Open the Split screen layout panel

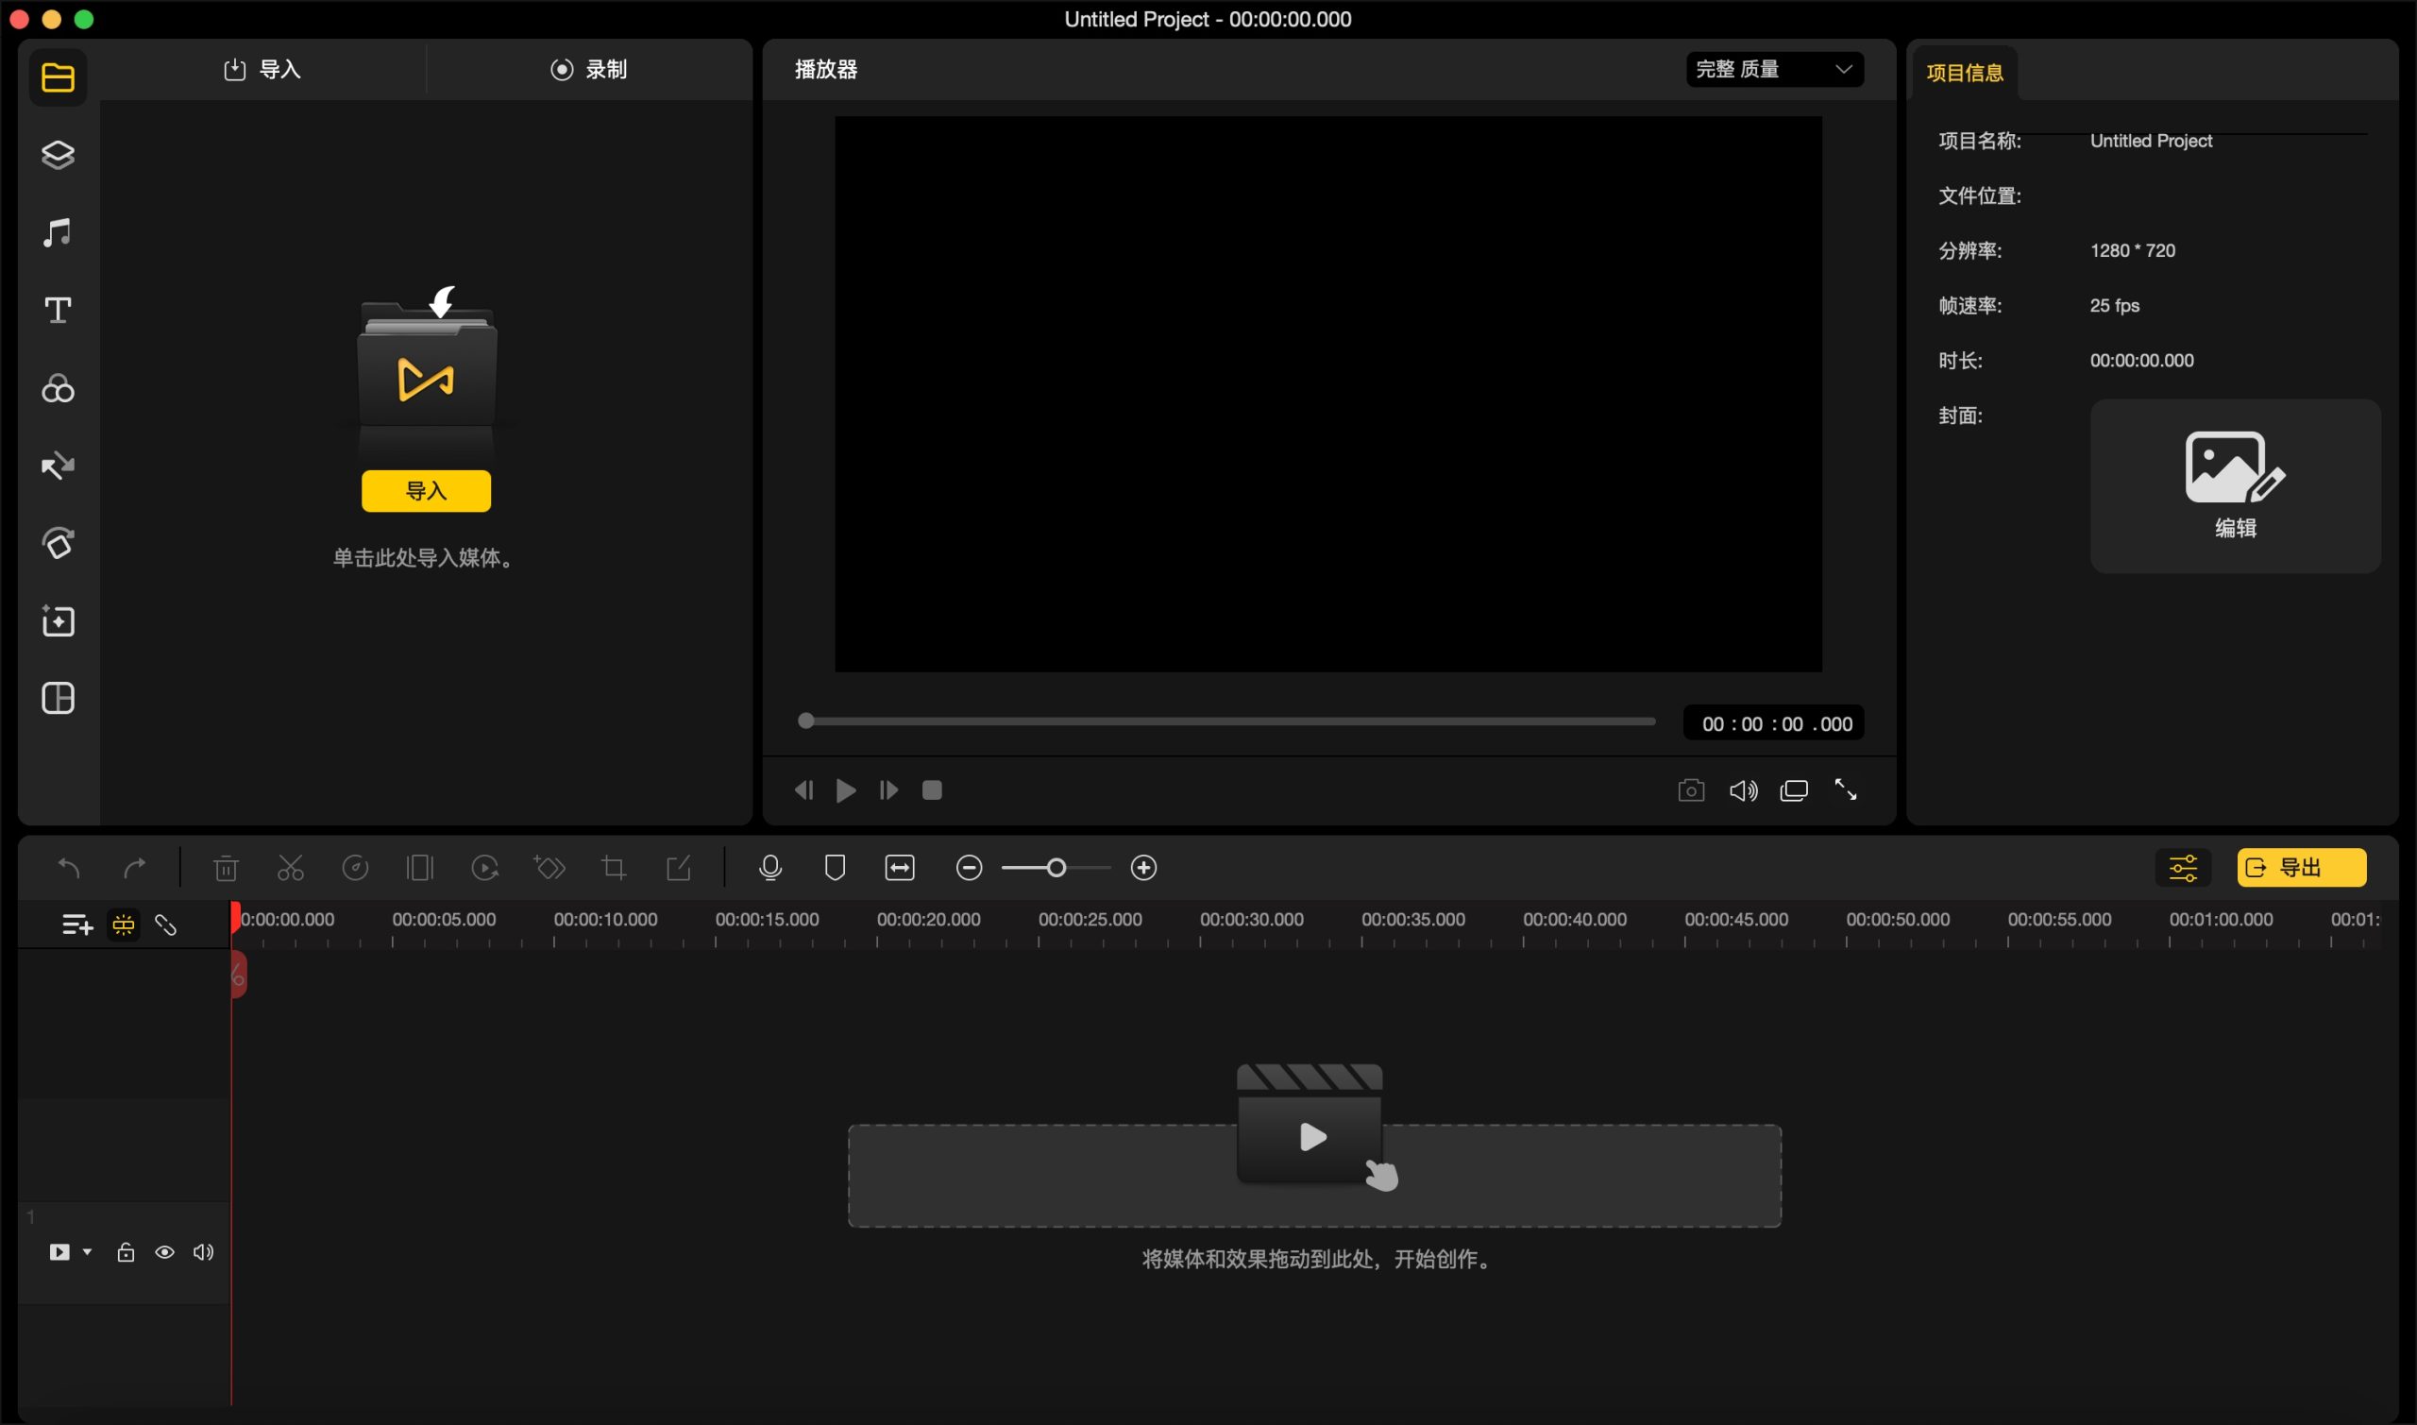[x=58, y=698]
